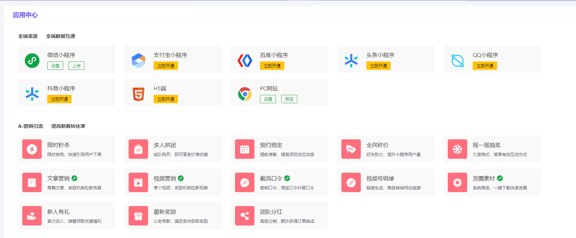
Task: Open 预约预定 calendar icon
Action: tap(245, 149)
